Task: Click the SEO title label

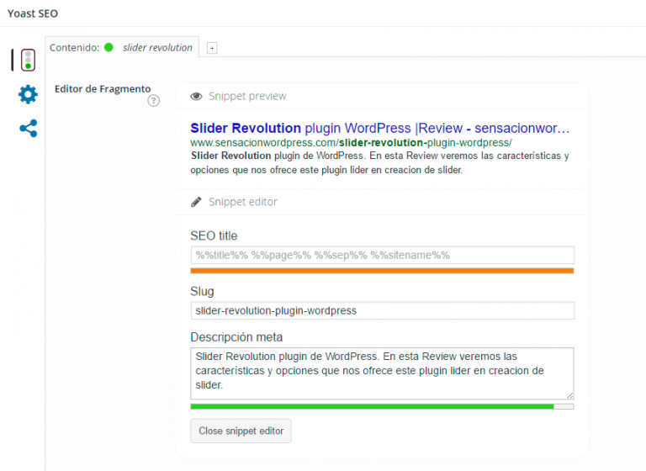Action: point(214,235)
